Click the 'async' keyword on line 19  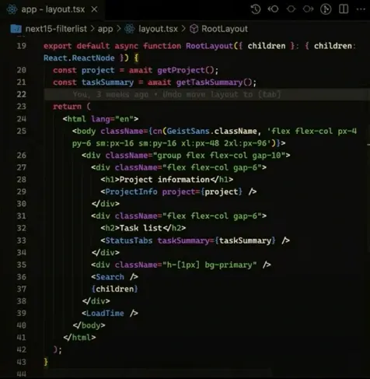[126, 46]
